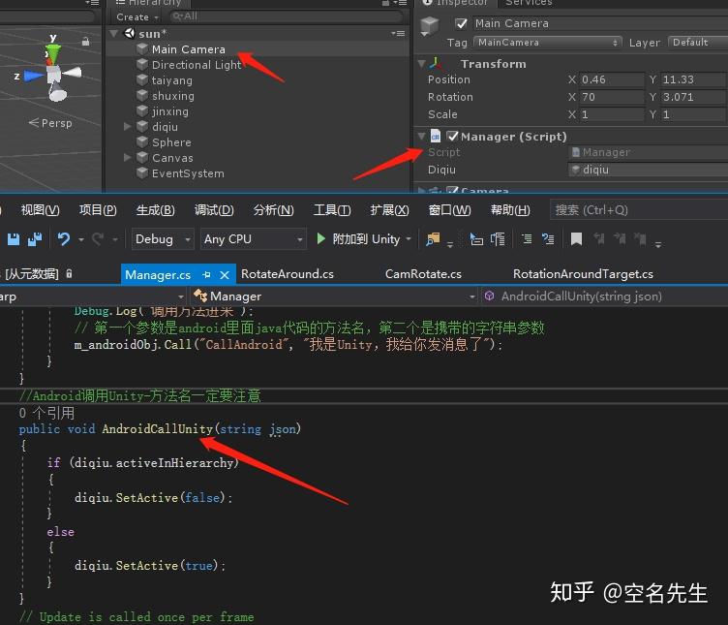Switch to the Services tab in Unity
The height and width of the screenshot is (625, 728).
point(529,3)
